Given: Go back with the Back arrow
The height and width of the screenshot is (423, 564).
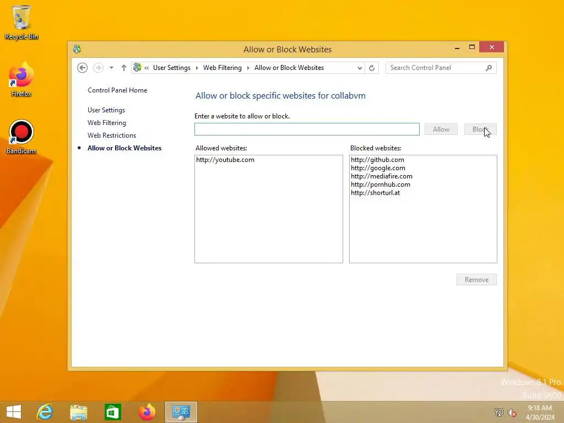Looking at the screenshot, I should tap(83, 68).
